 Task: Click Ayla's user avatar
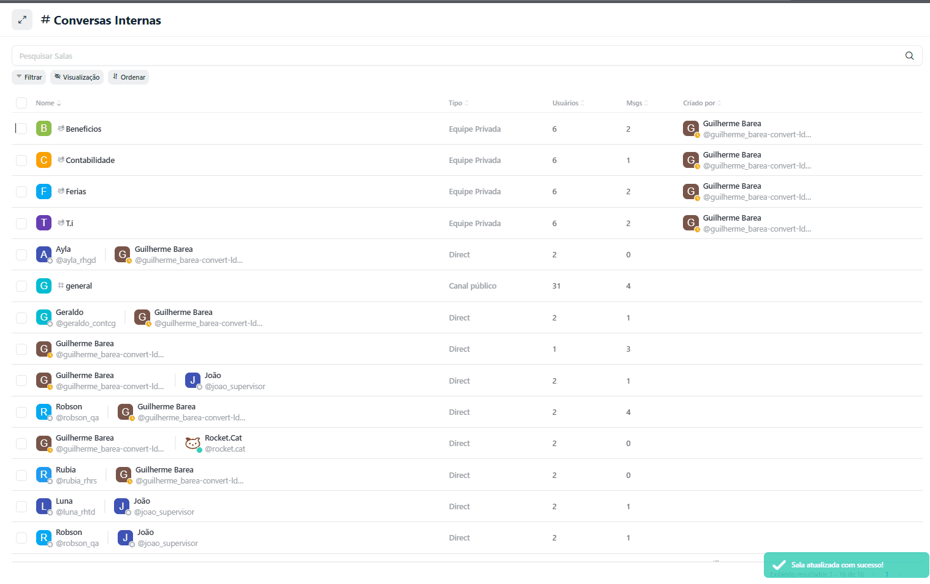point(44,254)
